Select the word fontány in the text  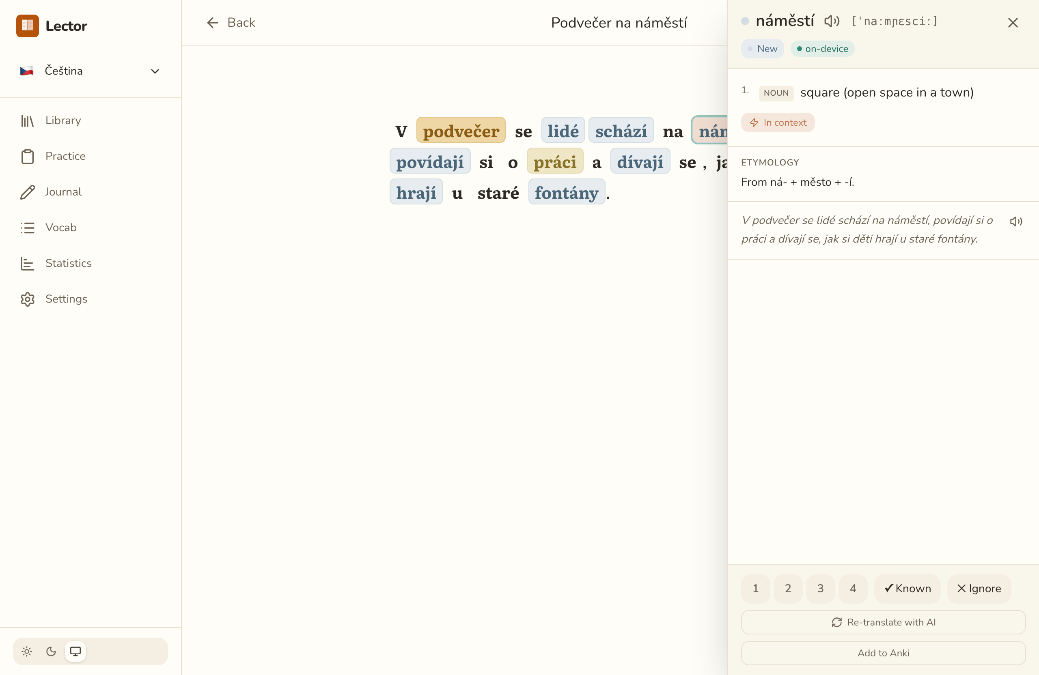click(x=567, y=192)
